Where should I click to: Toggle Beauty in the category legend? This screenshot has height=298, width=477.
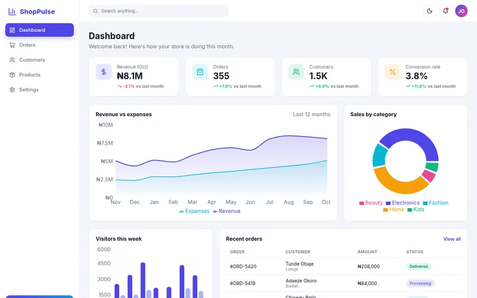coord(371,203)
